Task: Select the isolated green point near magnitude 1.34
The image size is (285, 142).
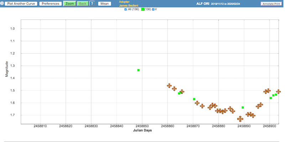Action: (138, 70)
